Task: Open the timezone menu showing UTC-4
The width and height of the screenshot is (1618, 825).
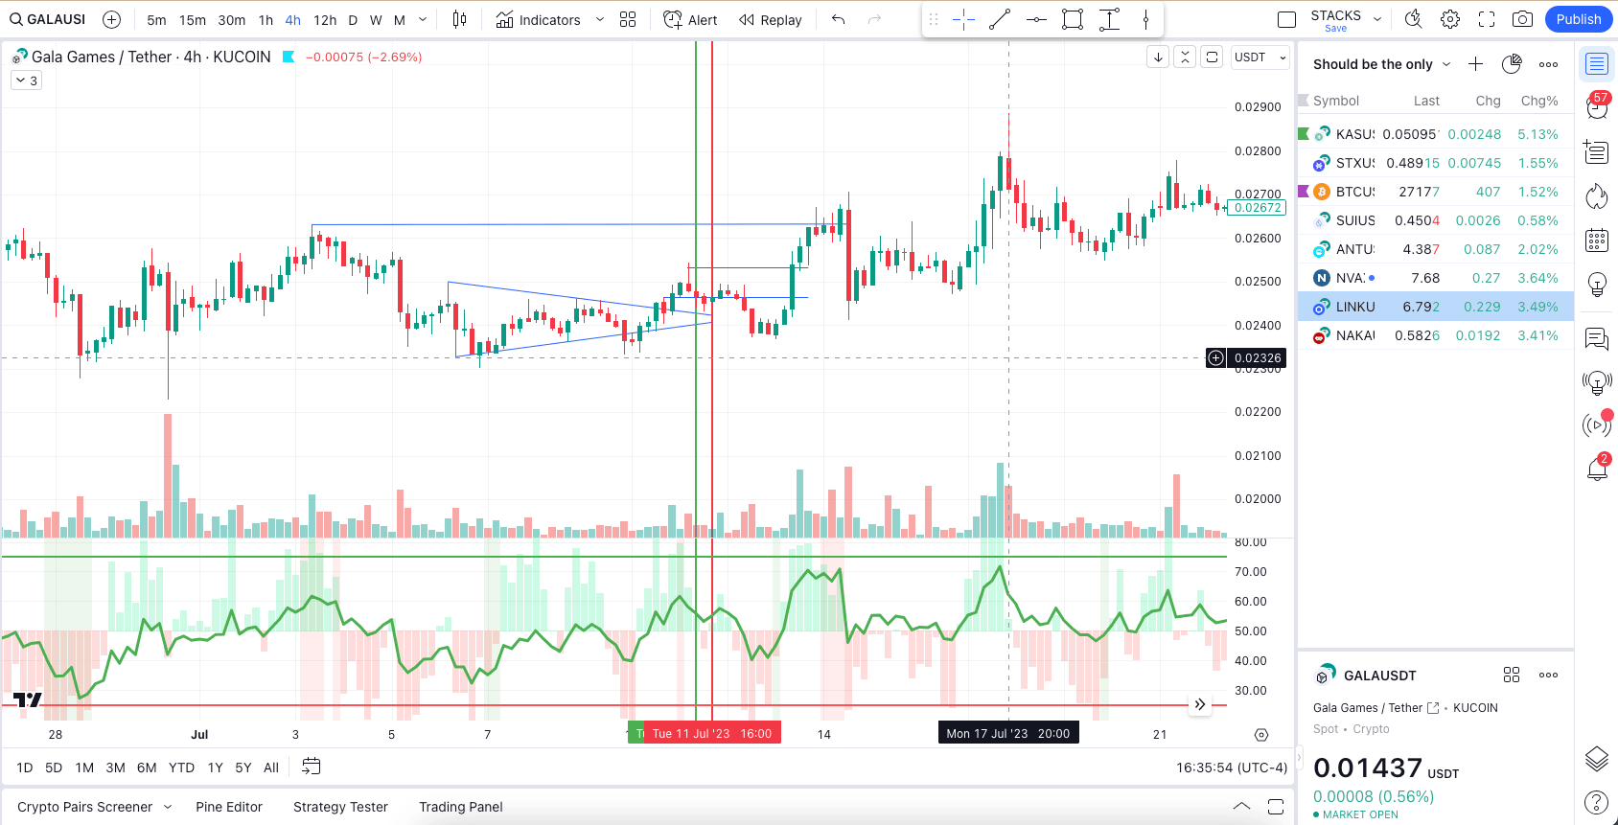Action: pos(1232,768)
